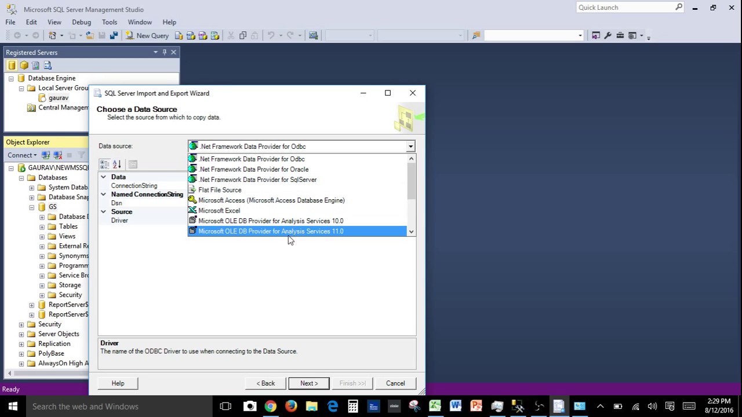Open the Window menu
Screen dimensions: 742x417
tap(140, 22)
